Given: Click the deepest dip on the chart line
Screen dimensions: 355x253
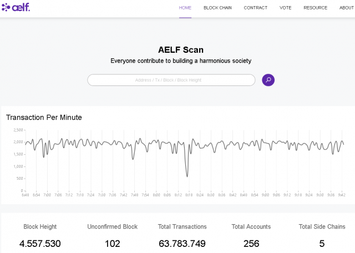Looking at the screenshot, I should coord(187,175).
